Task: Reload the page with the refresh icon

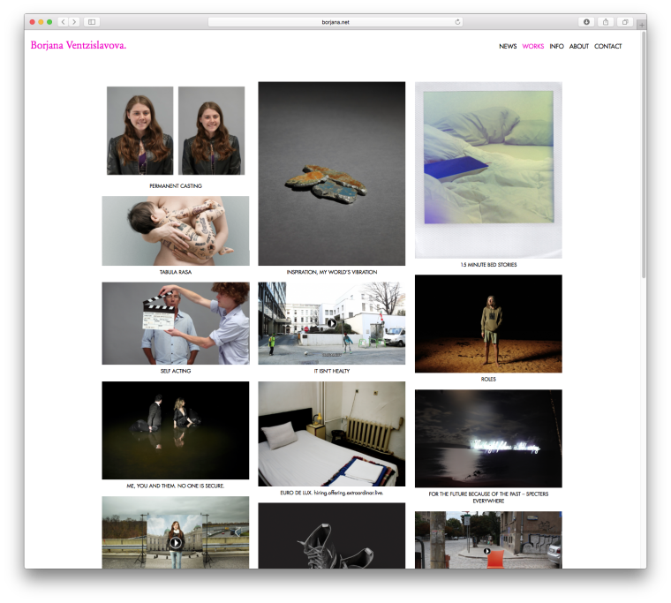Action: (457, 21)
